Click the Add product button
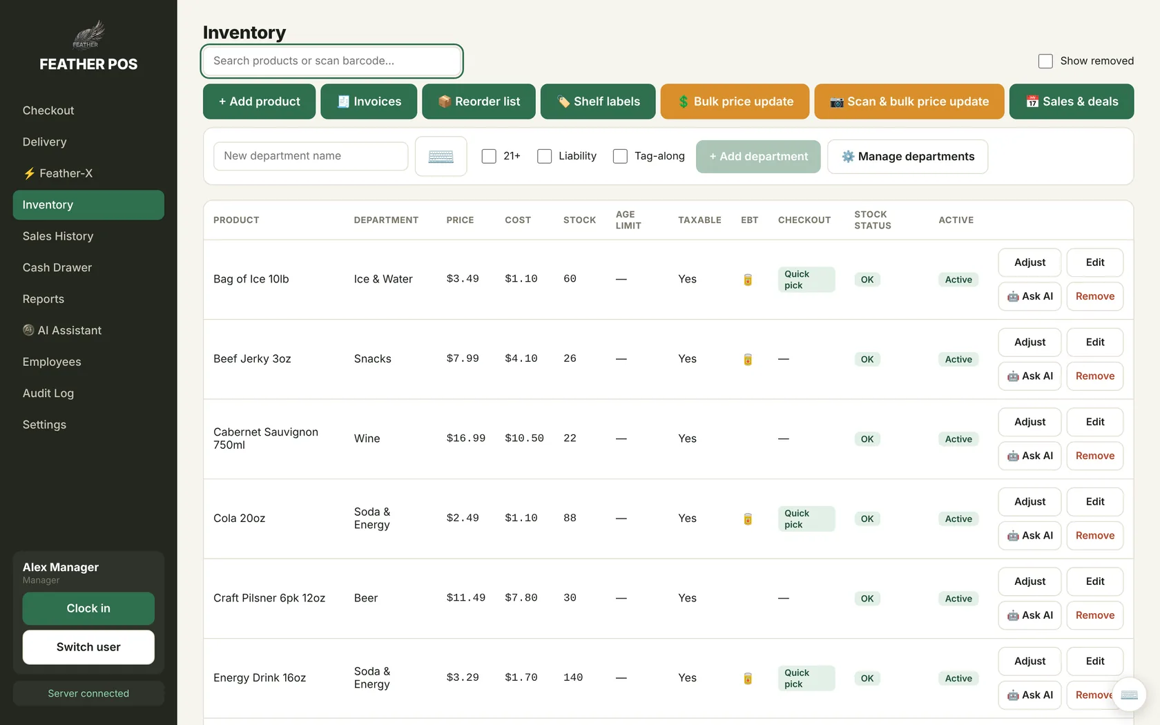The height and width of the screenshot is (725, 1160). pos(259,101)
